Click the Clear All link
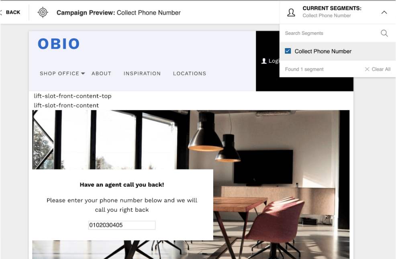The width and height of the screenshot is (396, 259). click(381, 69)
